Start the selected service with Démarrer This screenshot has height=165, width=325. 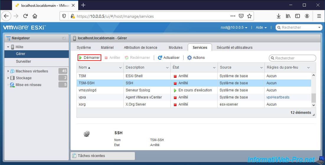click(89, 58)
